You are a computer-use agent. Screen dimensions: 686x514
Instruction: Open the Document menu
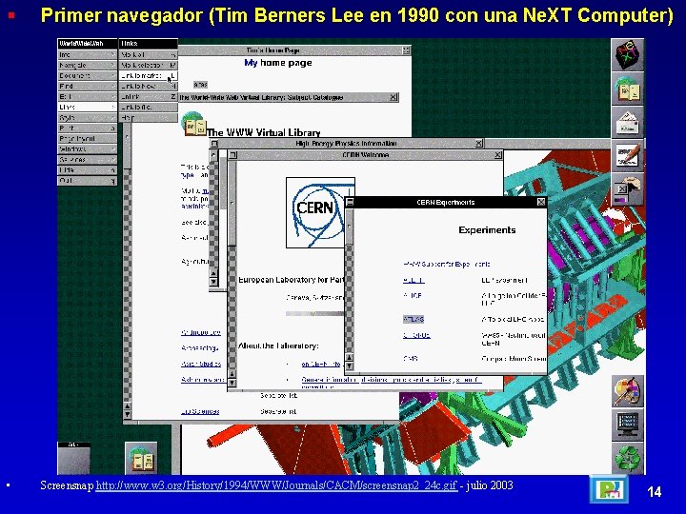(x=87, y=75)
